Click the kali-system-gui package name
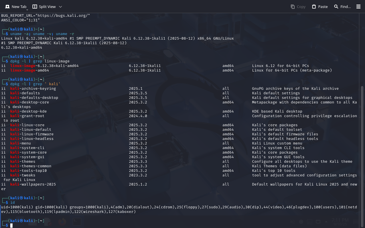365x228 pixels. (x=27, y=157)
